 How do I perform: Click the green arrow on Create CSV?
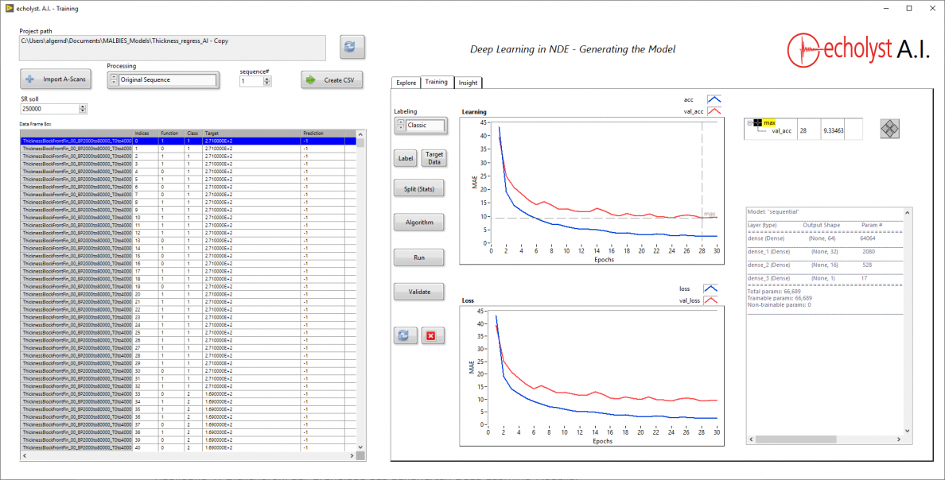pyautogui.click(x=310, y=79)
